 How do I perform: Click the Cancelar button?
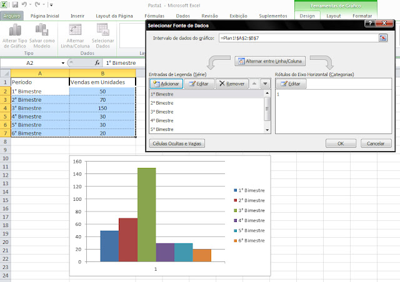[376, 143]
